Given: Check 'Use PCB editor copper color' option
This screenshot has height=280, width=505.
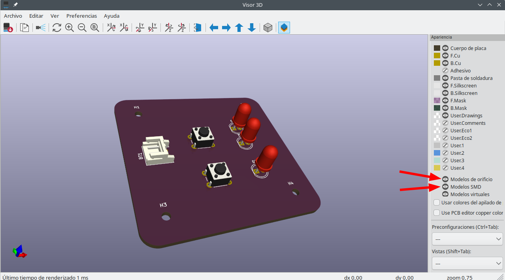Looking at the screenshot, I should 437,213.
